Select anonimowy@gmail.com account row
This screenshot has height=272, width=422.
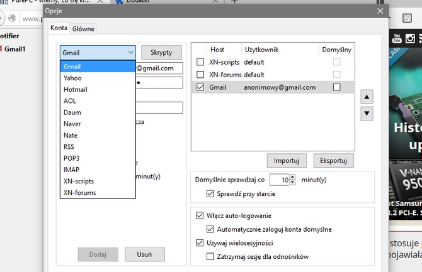(x=273, y=87)
